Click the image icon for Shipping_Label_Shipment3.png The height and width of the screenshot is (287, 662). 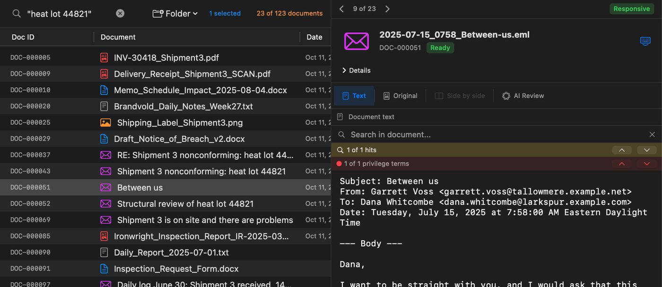(x=105, y=122)
